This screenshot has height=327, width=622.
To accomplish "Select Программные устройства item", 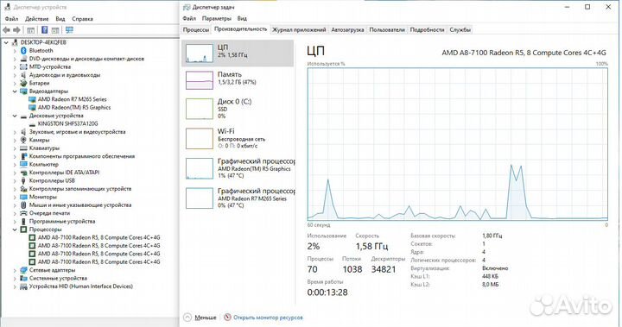I will [62, 221].
